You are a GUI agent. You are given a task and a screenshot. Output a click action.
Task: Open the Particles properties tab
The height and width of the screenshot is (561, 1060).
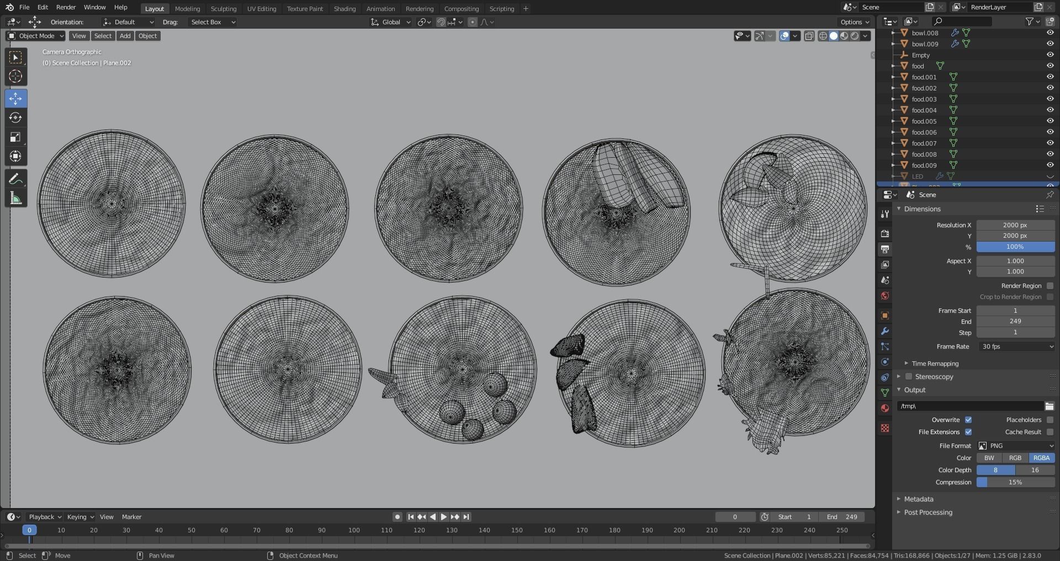click(885, 346)
